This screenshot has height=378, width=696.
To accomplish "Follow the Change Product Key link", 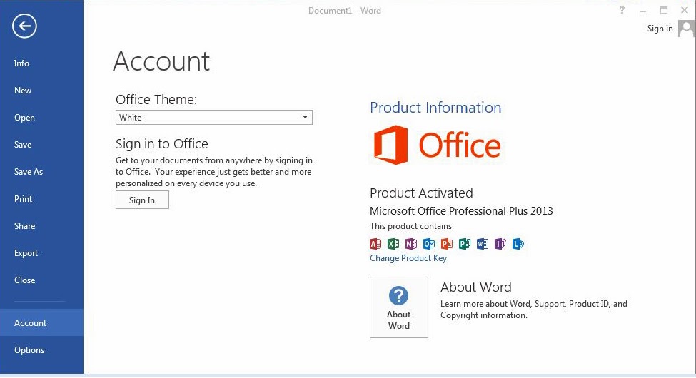I will click(408, 258).
